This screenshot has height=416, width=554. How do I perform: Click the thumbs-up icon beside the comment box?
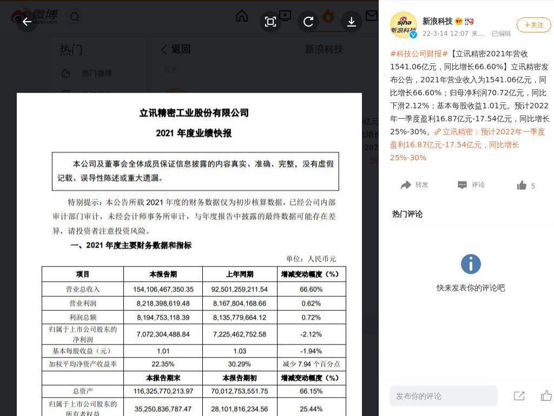click(546, 395)
